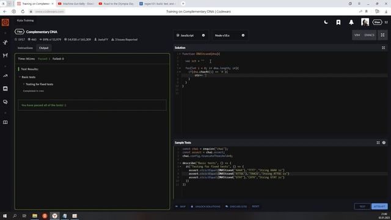391x220 pixels.
Task: Enable EMACS editor mode
Action: point(369,35)
